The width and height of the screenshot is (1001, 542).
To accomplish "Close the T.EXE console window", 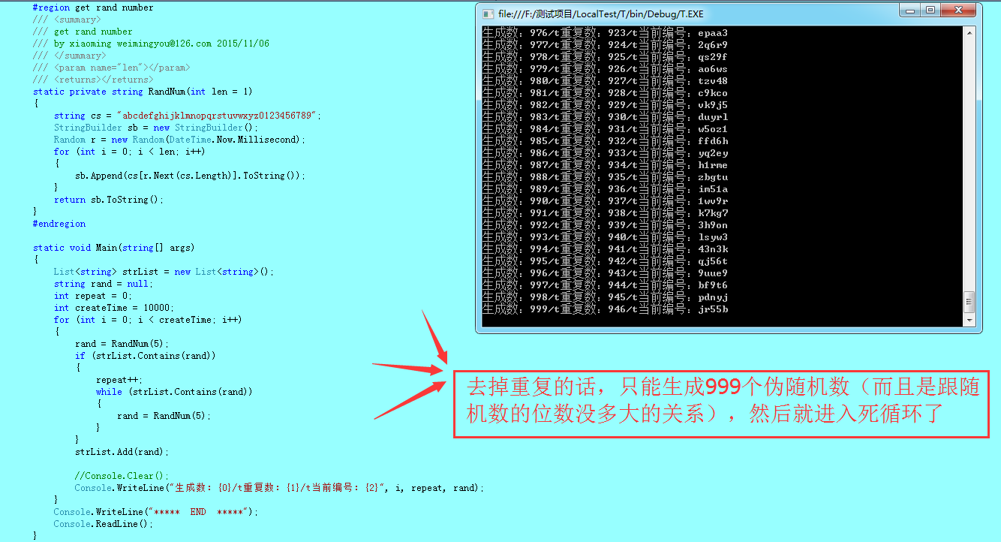I will (x=958, y=11).
